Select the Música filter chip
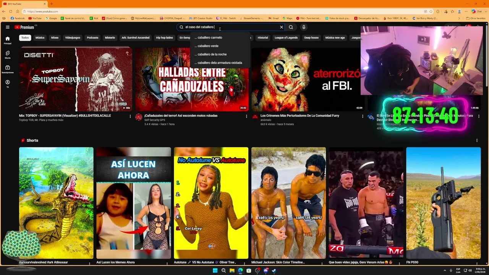 [x=40, y=38]
